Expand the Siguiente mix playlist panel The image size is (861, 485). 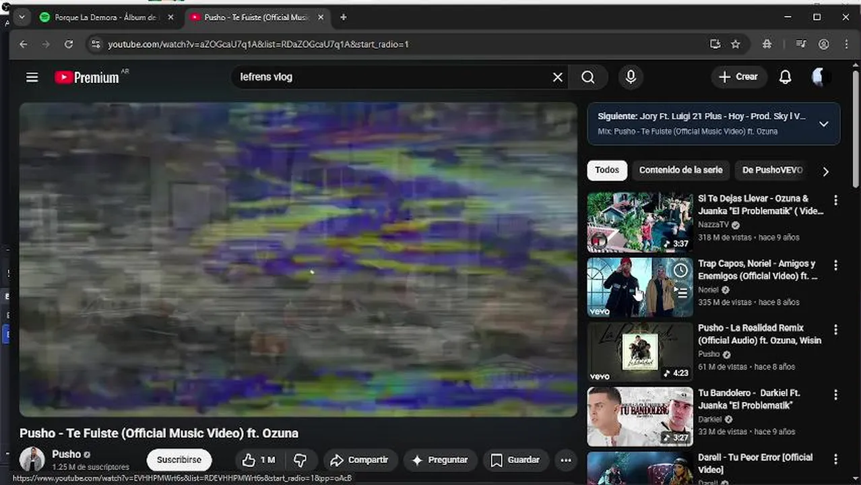point(823,124)
